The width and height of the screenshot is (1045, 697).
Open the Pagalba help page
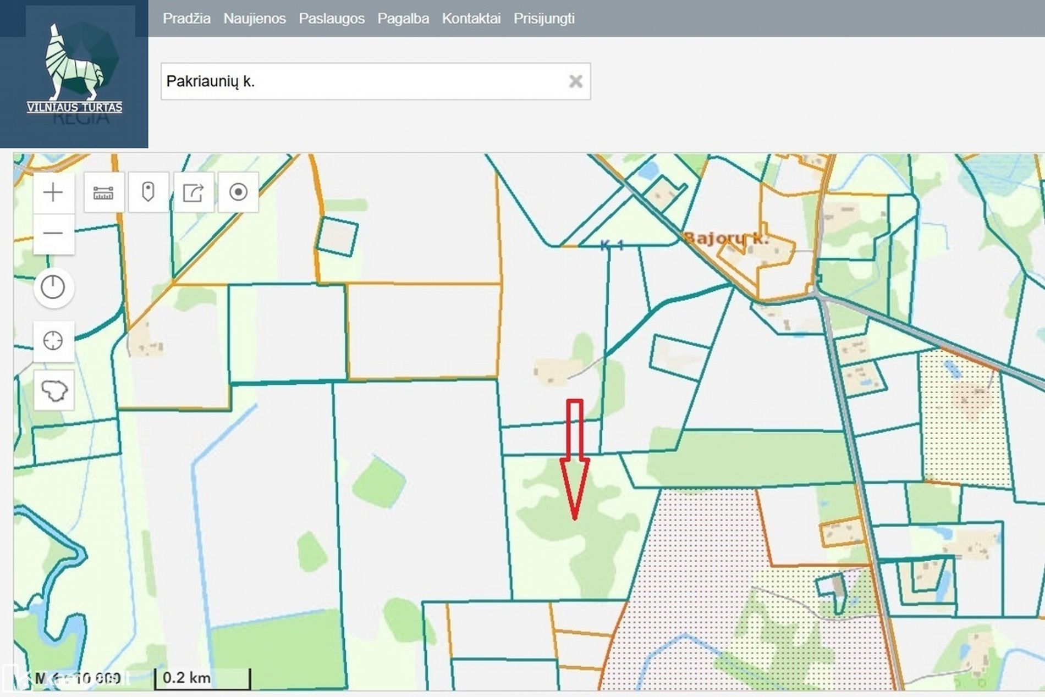point(403,19)
